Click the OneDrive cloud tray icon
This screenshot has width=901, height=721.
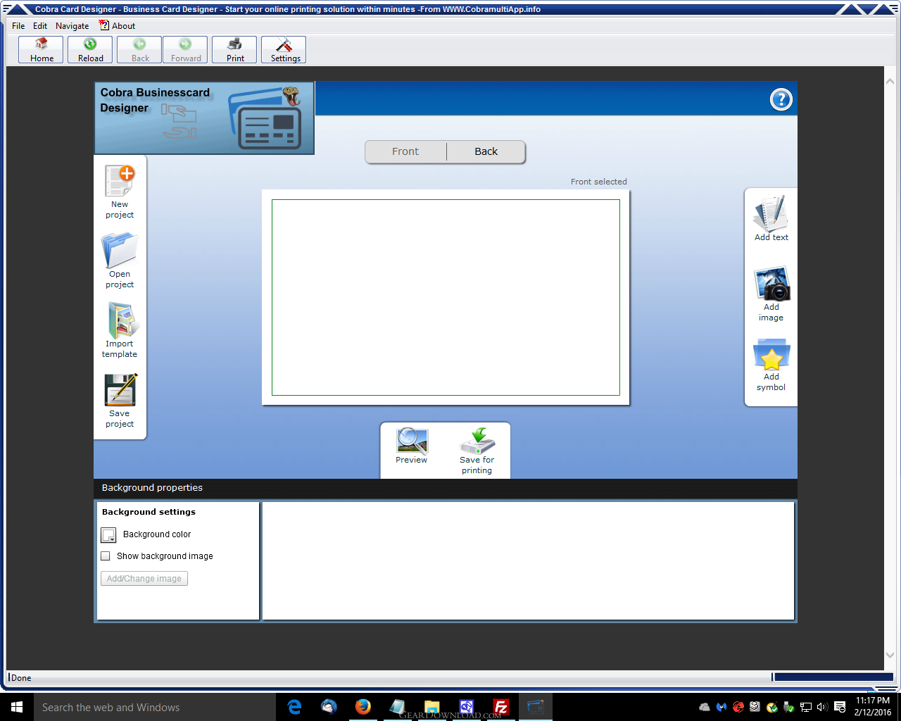click(704, 707)
